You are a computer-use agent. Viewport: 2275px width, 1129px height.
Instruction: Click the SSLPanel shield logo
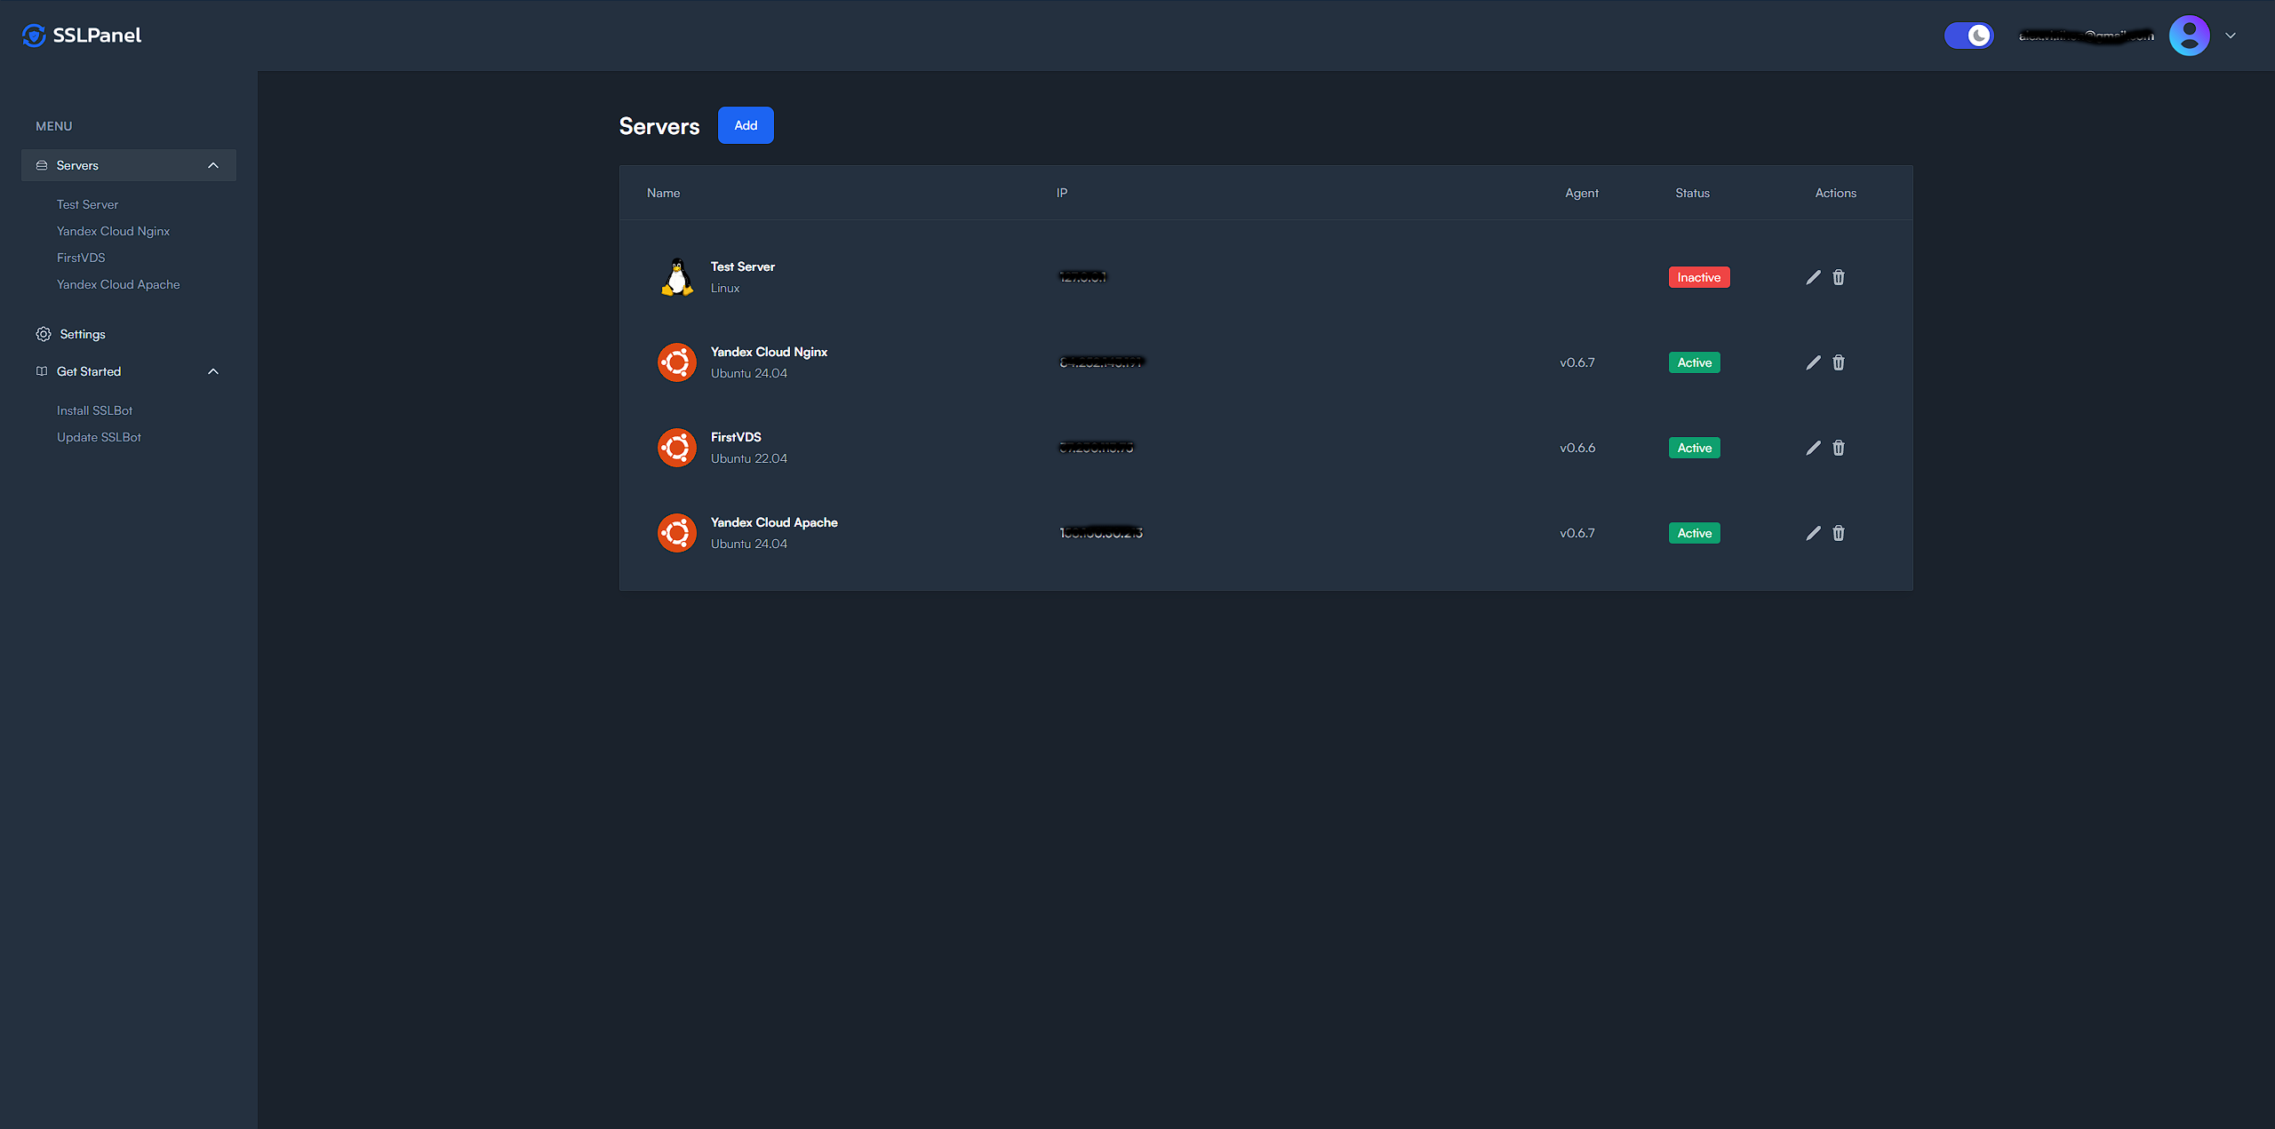(34, 36)
